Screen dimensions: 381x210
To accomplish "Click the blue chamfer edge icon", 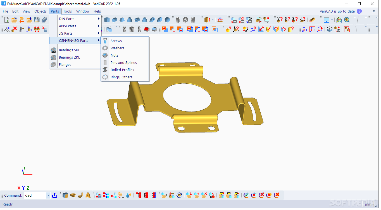I will click(x=154, y=29).
